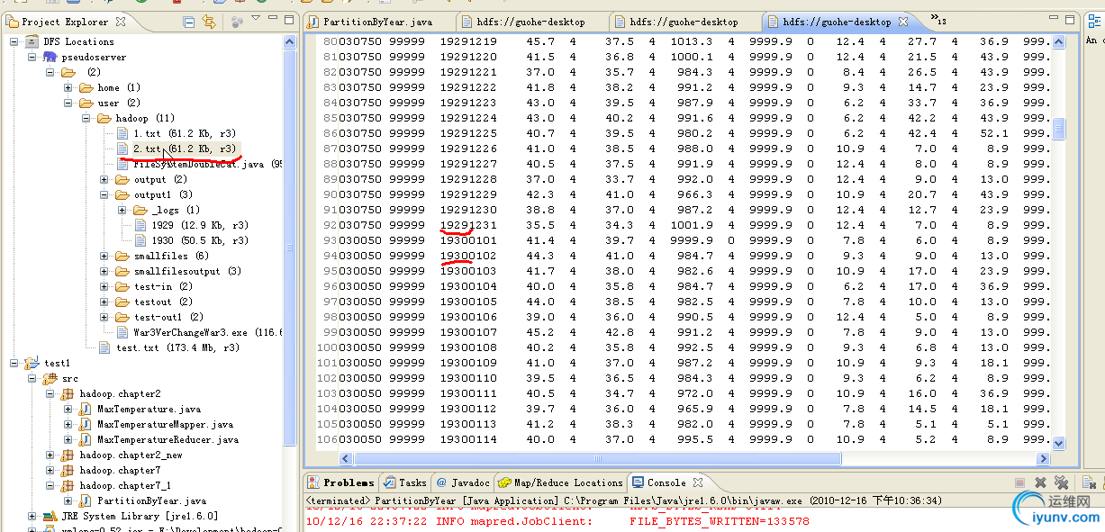Click test.txt (173.4 Mb) file icon

pos(104,347)
